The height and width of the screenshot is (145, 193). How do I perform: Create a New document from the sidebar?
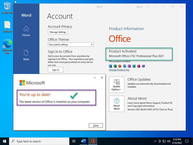[x=26, y=55]
